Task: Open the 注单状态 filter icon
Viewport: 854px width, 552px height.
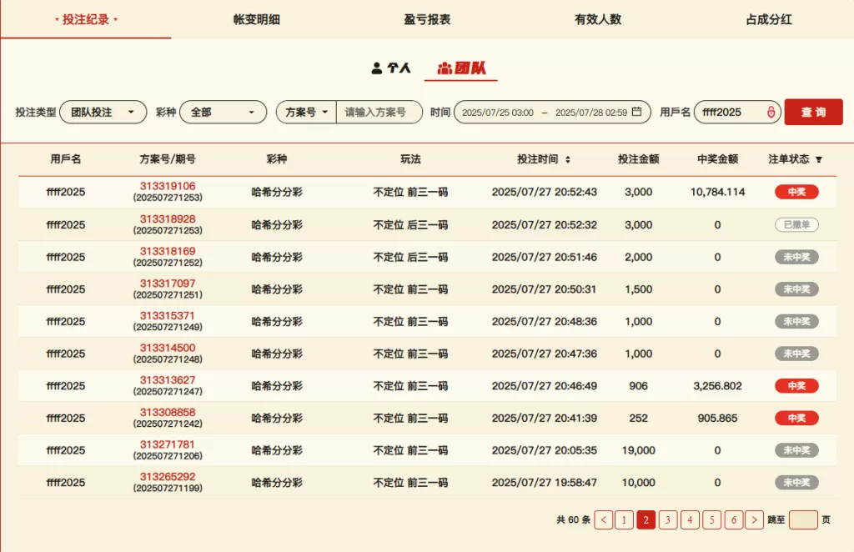Action: tap(819, 159)
